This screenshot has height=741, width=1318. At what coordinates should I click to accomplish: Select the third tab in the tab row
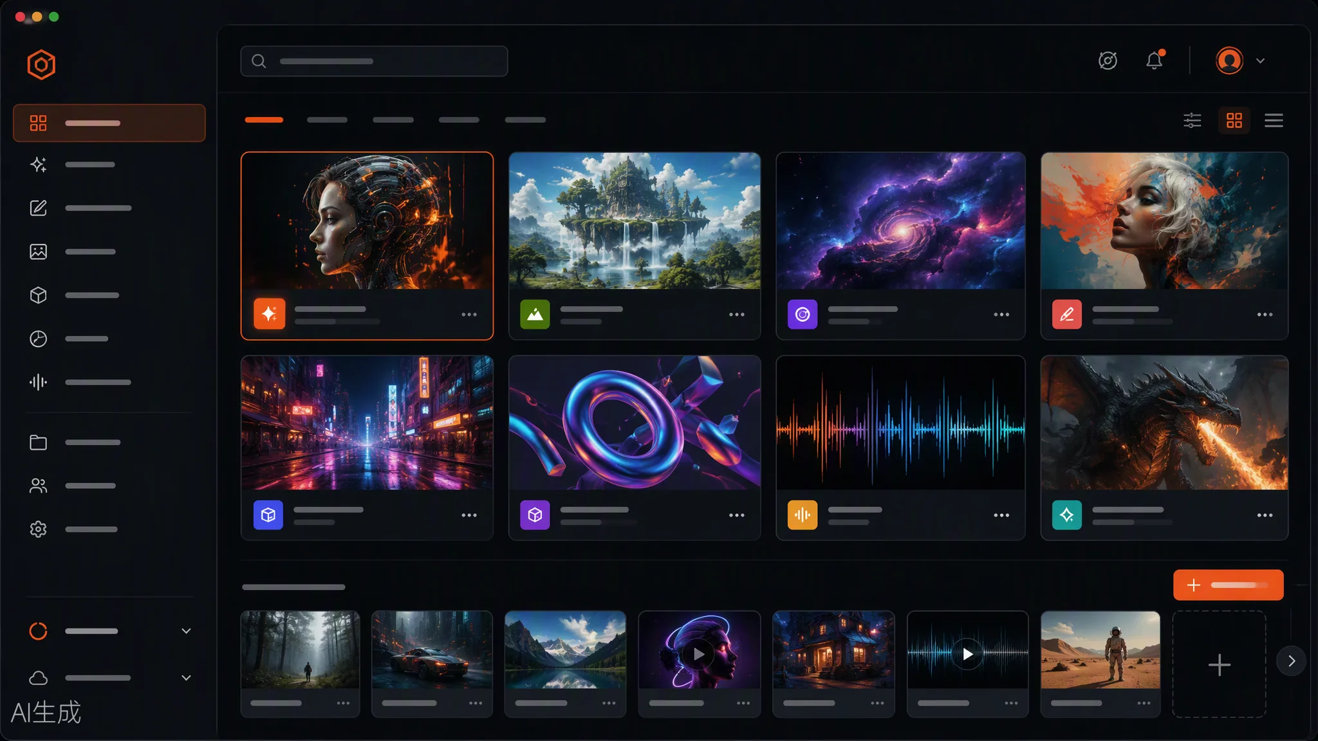[393, 120]
